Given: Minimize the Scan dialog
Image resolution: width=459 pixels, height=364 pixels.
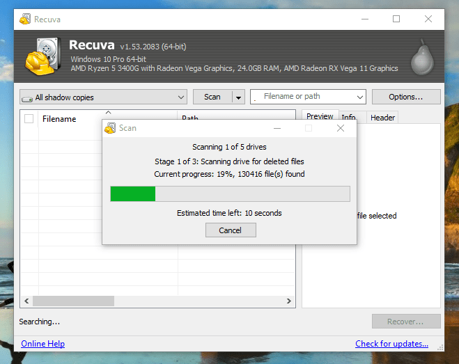Looking at the screenshot, I should (x=277, y=128).
